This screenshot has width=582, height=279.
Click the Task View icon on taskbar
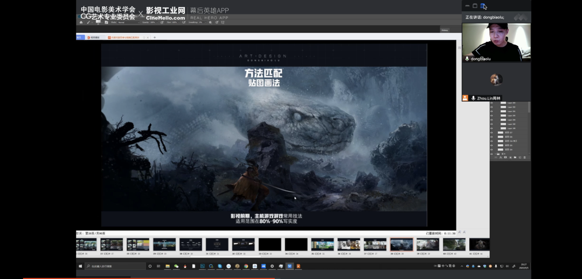158,266
